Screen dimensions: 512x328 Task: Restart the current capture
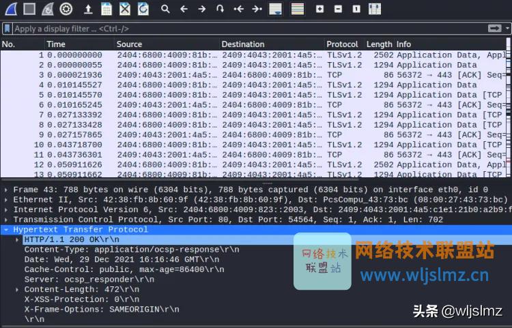pos(48,9)
